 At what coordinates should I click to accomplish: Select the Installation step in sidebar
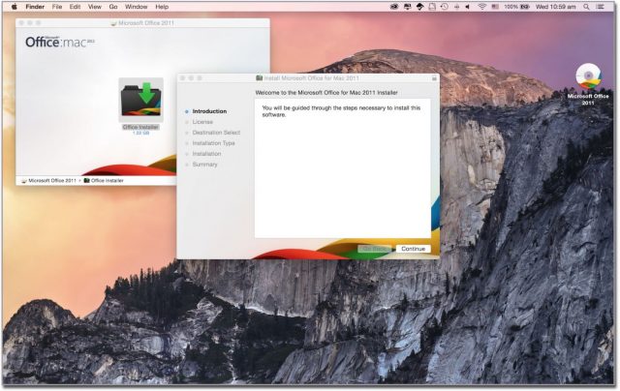[x=206, y=154]
